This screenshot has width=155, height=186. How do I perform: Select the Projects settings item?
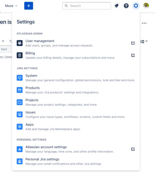click(x=76, y=102)
